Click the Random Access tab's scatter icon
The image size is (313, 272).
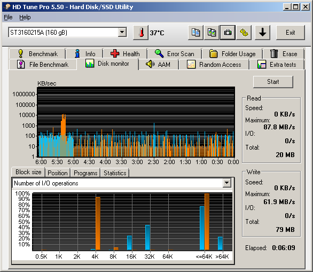[191, 64]
